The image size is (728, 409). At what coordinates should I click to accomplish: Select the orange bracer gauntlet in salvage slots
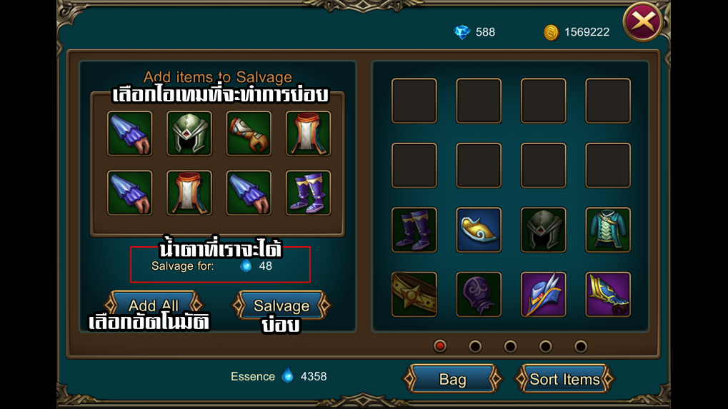(x=249, y=133)
